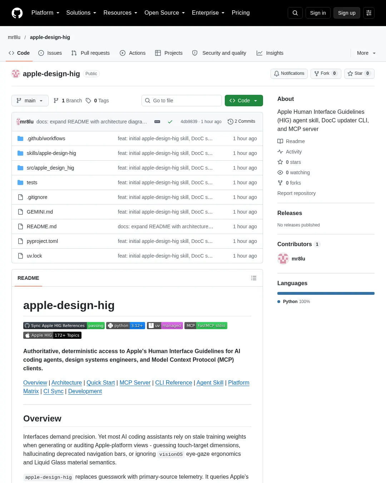Click the Apple HIG 172+ Topics badge

(52, 335)
